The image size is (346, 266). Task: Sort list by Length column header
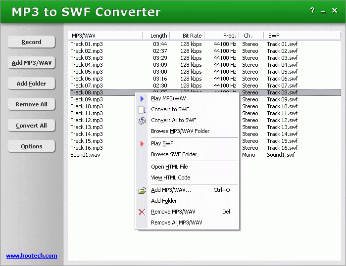(158, 36)
